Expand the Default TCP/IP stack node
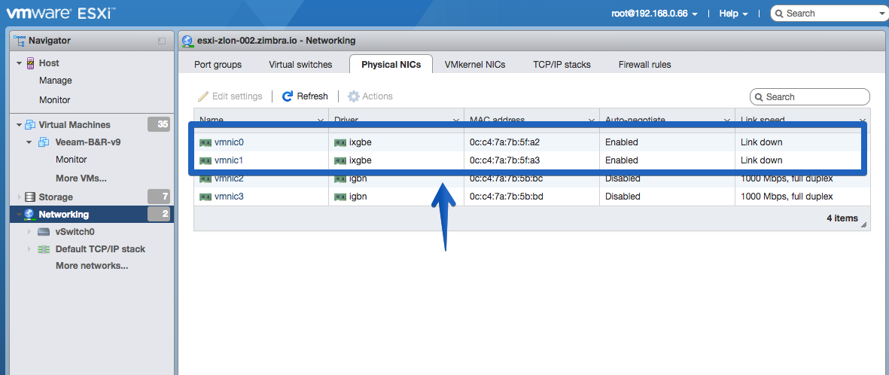The width and height of the screenshot is (889, 375). [29, 249]
